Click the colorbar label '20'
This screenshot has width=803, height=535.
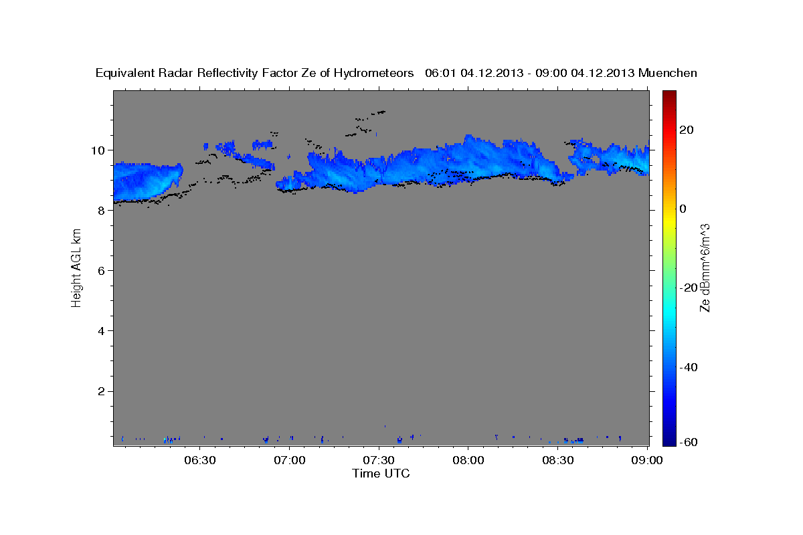tap(687, 130)
